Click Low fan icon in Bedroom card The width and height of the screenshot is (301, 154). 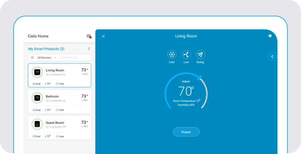click(57, 110)
